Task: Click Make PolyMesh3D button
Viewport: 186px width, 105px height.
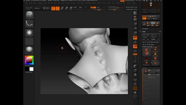Action: [x=151, y=42]
